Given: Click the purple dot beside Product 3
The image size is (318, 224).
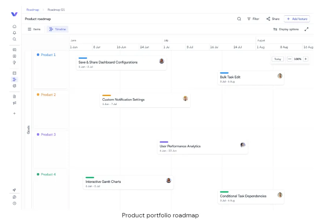Looking at the screenshot, I should [38, 134].
